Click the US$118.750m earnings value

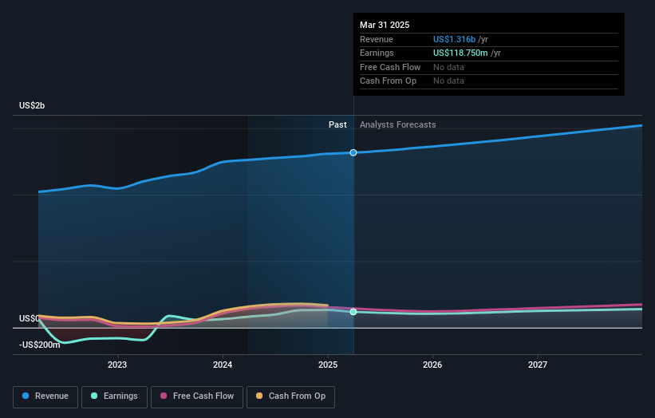pos(460,53)
